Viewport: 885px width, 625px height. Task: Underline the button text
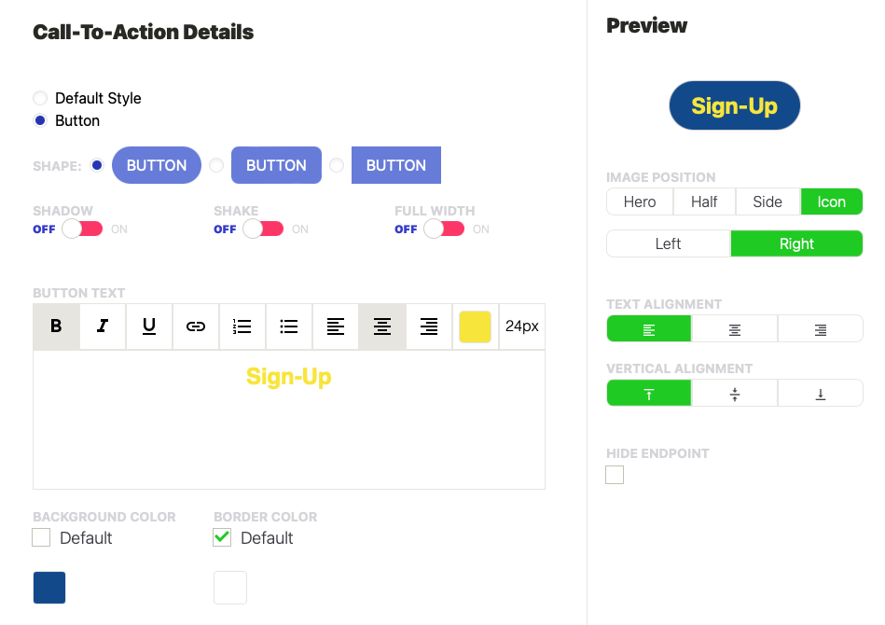click(149, 326)
